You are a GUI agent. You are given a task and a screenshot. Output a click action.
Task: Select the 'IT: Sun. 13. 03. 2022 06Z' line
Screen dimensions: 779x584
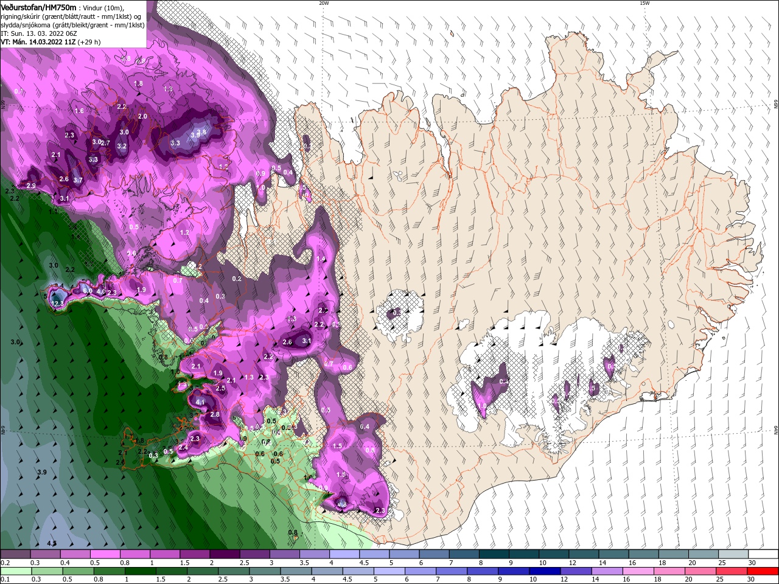[x=39, y=33]
